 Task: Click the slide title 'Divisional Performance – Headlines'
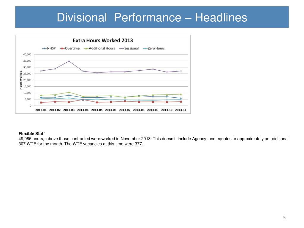click(152, 17)
